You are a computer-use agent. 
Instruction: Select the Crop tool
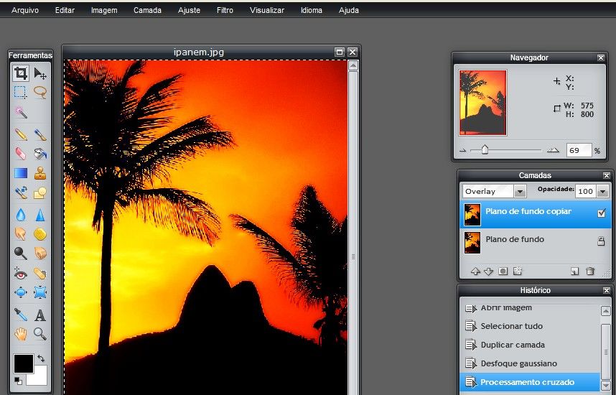point(21,73)
